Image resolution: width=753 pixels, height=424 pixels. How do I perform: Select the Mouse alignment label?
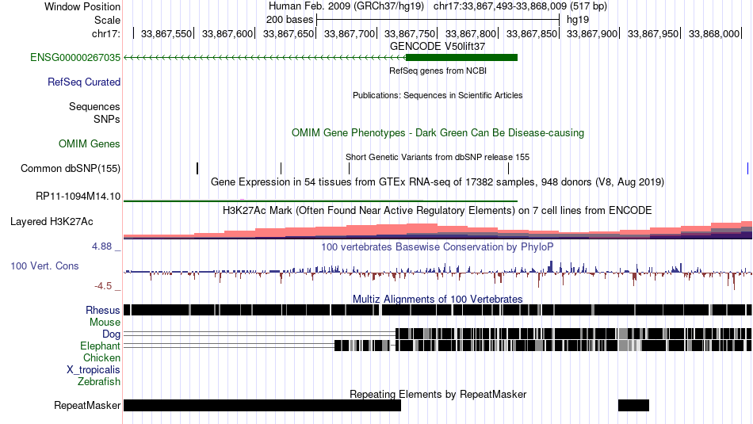click(105, 323)
